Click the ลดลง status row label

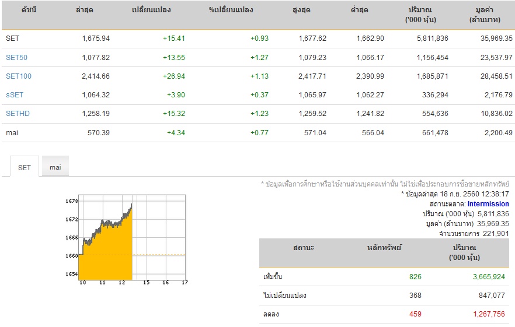pos(271,314)
